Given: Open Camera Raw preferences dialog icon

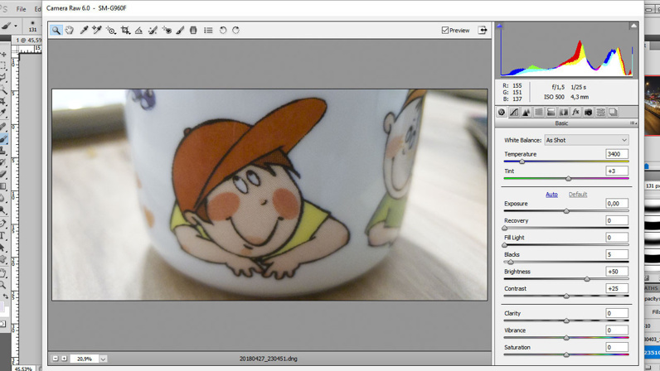Looking at the screenshot, I should (x=208, y=31).
